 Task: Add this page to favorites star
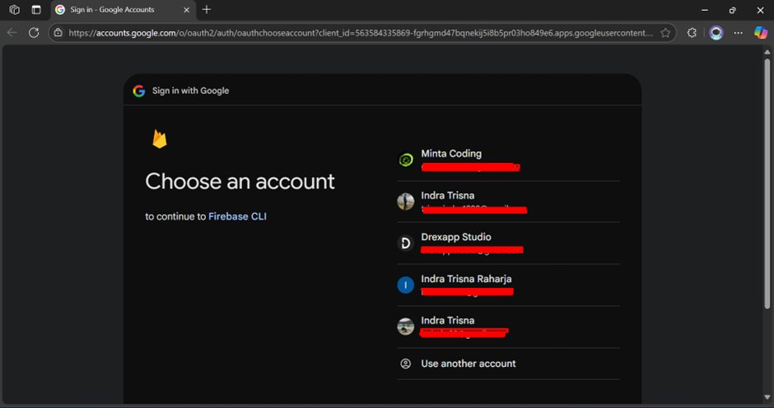tap(665, 33)
